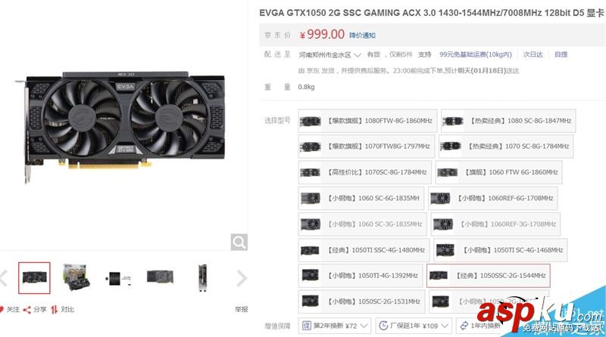
Task: Click the 举报 report link
Action: tap(241, 309)
